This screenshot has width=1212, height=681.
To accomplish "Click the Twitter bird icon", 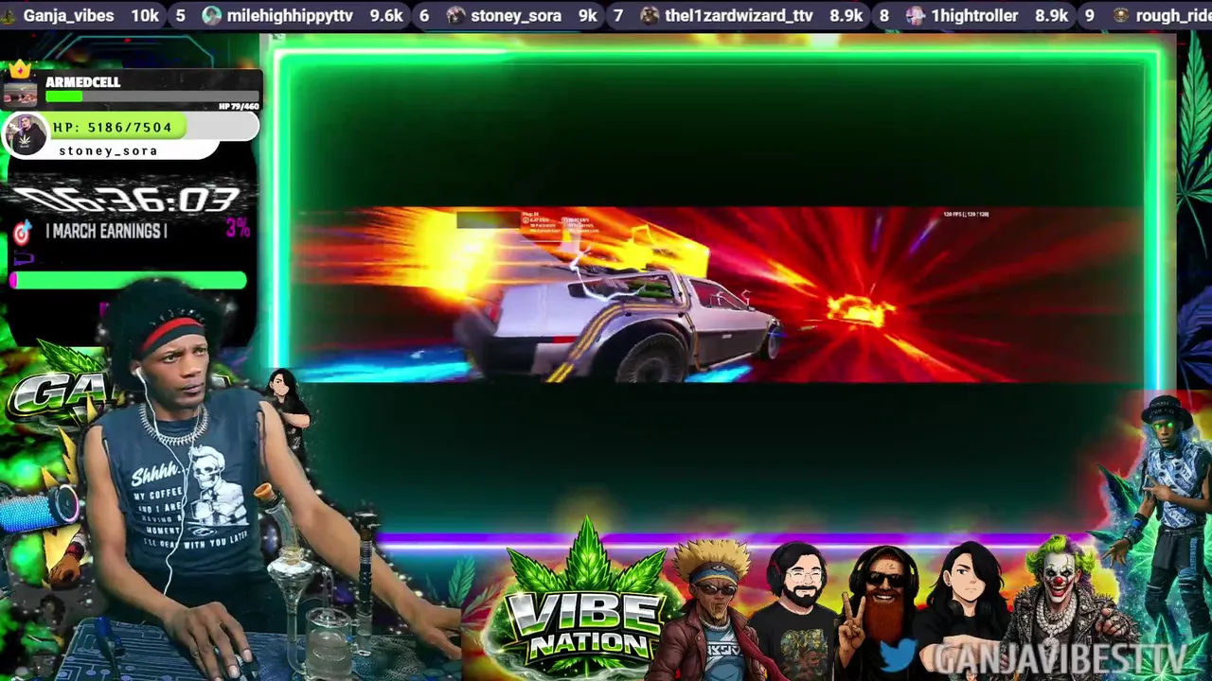I will (898, 654).
